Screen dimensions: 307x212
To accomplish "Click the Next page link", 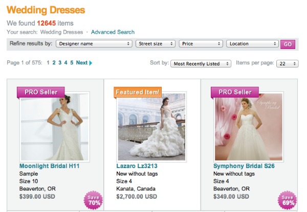I will [x=82, y=63].
